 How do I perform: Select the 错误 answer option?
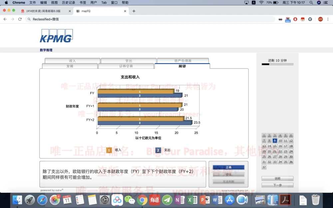click(228, 174)
